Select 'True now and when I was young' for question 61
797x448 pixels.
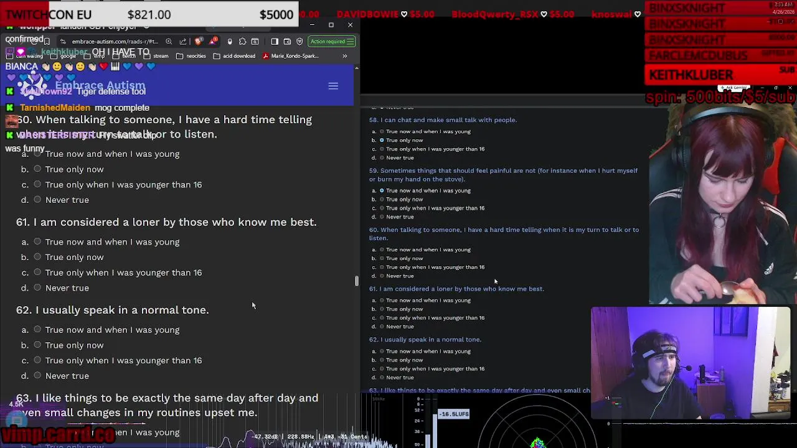(x=37, y=241)
